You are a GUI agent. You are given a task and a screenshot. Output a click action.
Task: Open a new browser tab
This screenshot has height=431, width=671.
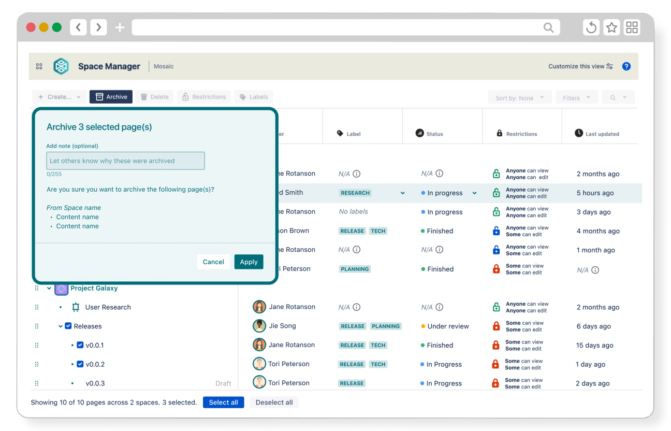[x=119, y=27]
